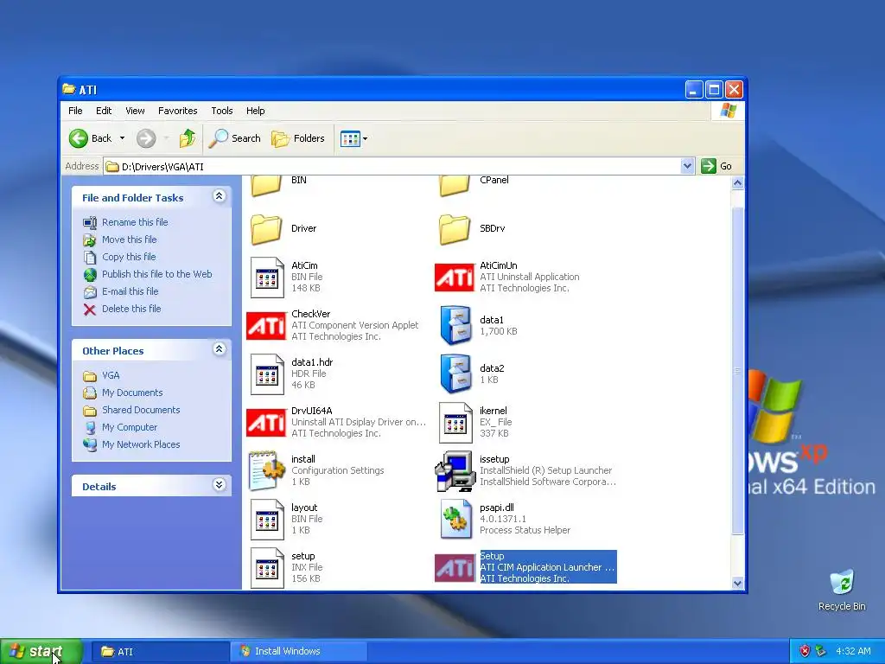This screenshot has width=885, height=664.
Task: Select the psapi.dll file icon
Action: pos(455,520)
